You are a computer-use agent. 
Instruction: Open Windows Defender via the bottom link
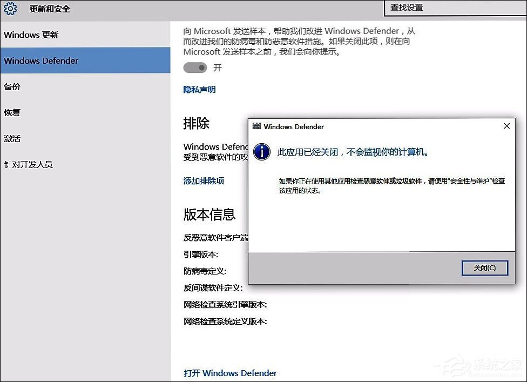230,373
